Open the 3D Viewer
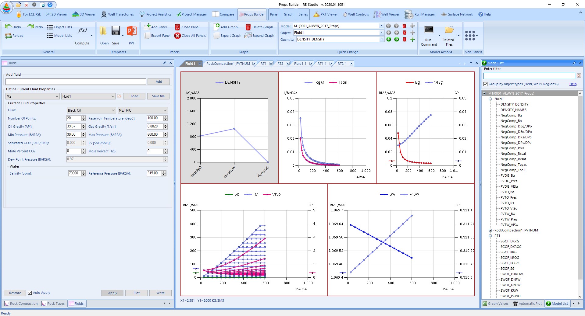This screenshot has width=585, height=316. tap(84, 14)
